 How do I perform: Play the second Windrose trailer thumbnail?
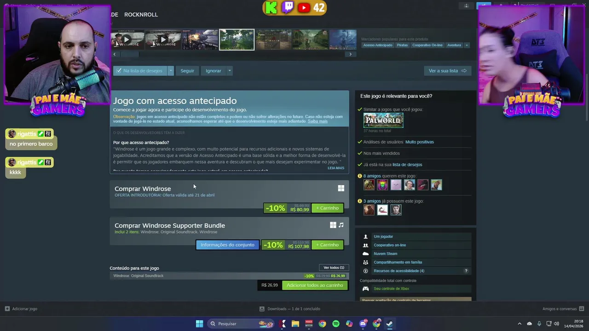(163, 40)
